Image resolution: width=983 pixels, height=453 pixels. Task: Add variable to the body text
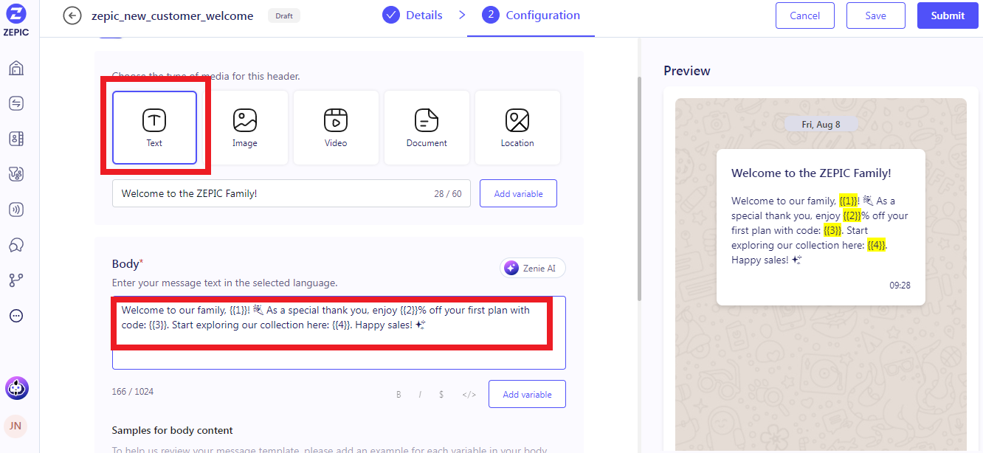(527, 395)
